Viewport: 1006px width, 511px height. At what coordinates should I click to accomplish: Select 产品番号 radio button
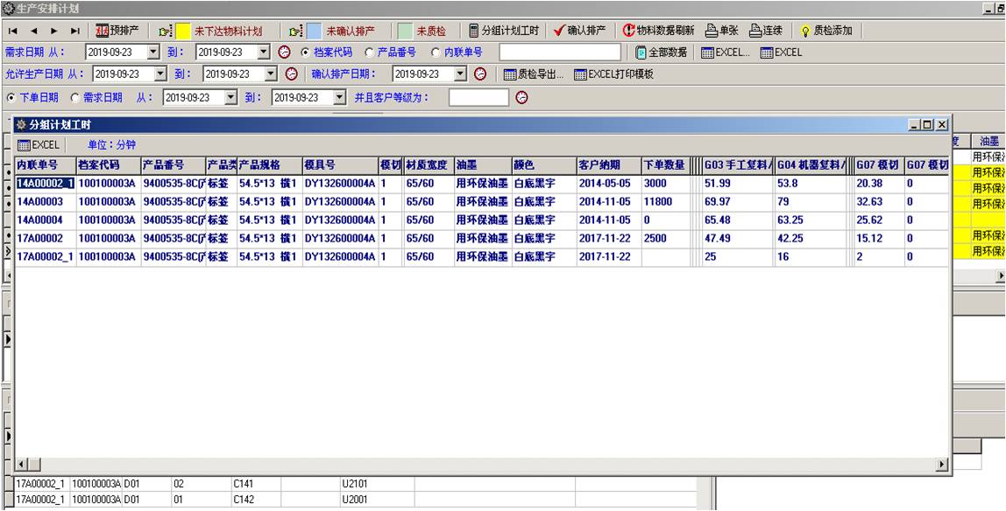point(369,52)
